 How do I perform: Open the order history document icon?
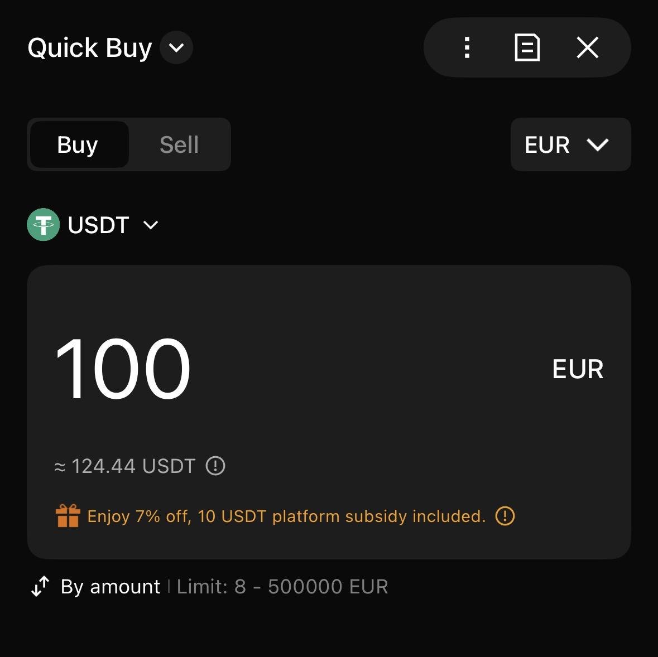click(527, 48)
